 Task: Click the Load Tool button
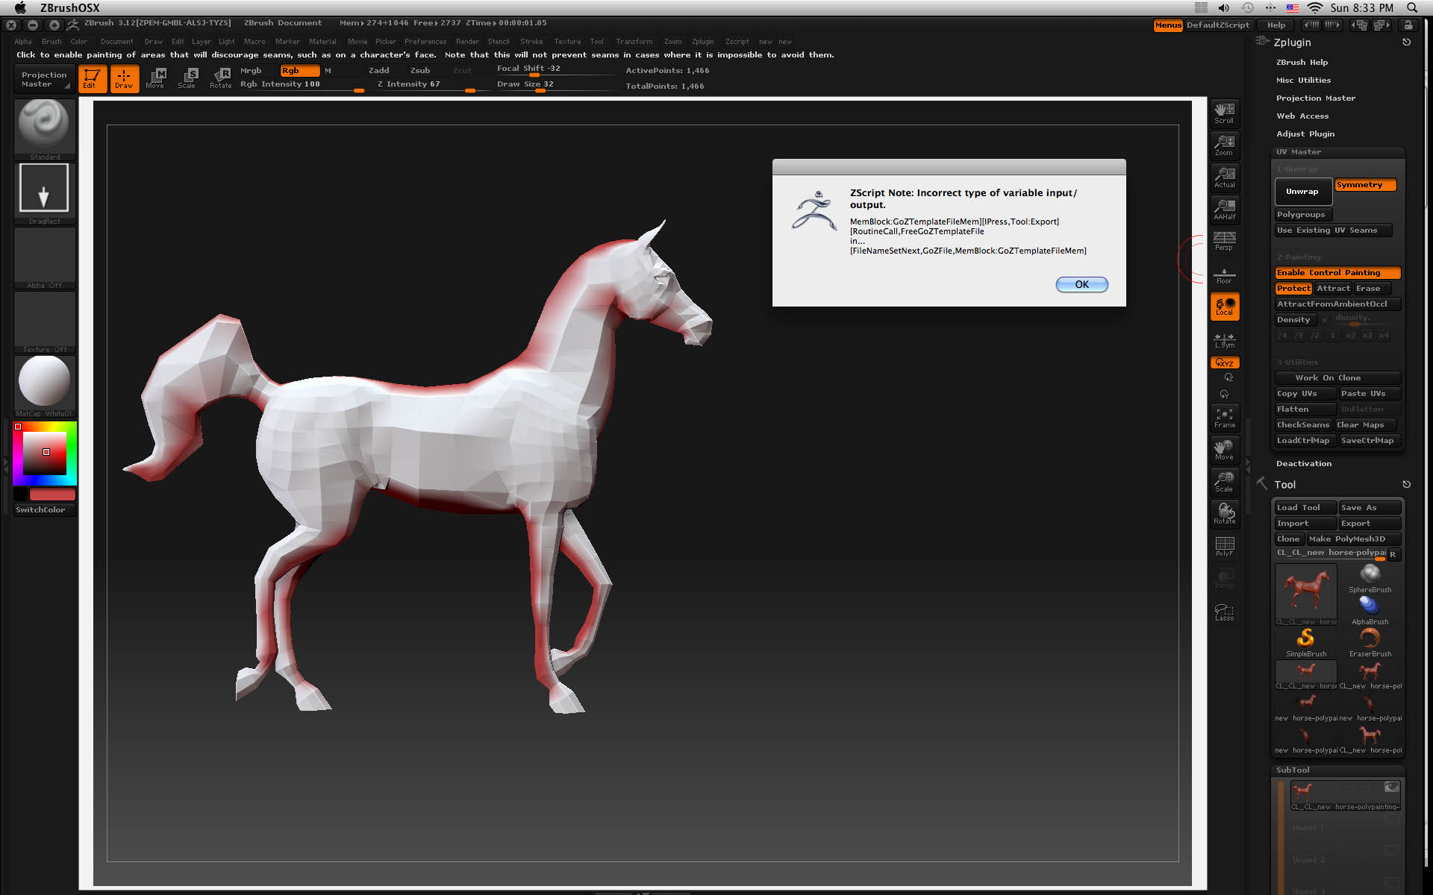click(x=1305, y=508)
